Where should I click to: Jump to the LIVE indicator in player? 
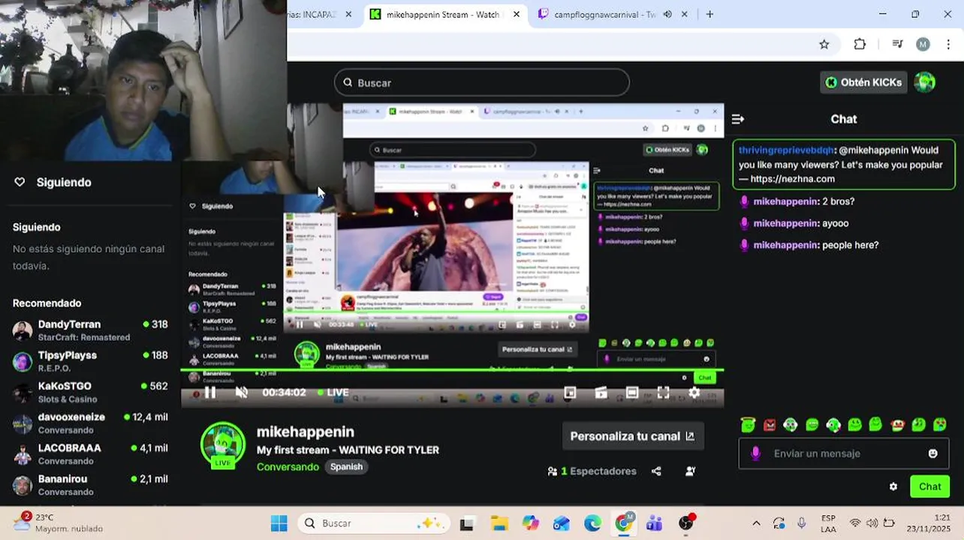point(333,392)
